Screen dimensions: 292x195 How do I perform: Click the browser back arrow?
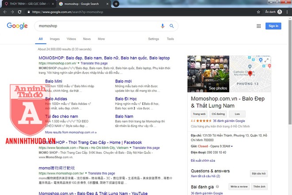pos(5,12)
